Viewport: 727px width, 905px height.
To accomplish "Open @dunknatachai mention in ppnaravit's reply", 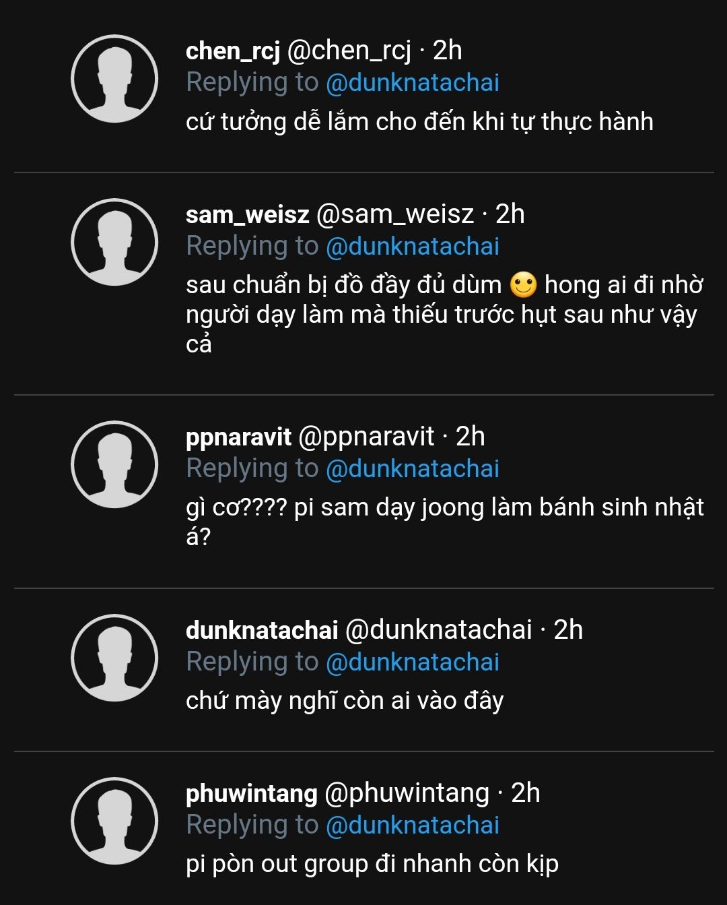I will click(x=413, y=468).
